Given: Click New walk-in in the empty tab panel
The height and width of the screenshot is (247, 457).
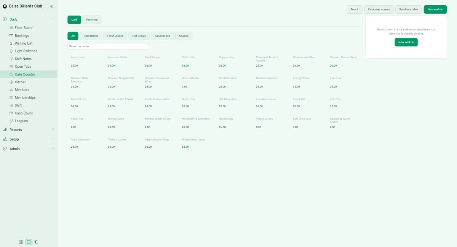Looking at the screenshot, I should pyautogui.click(x=406, y=42).
